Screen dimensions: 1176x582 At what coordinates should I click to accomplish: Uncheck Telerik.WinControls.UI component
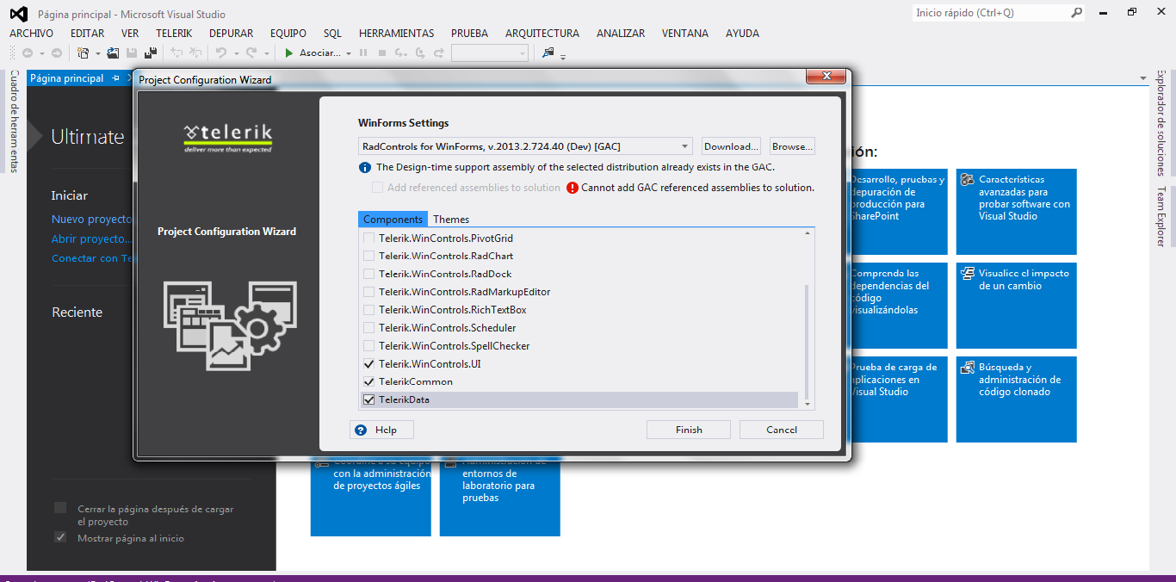click(369, 364)
